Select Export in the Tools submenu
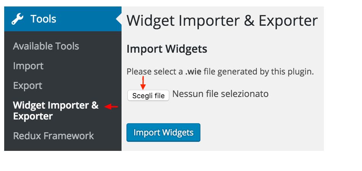Viewport: 362px width, 171px height. tap(28, 85)
